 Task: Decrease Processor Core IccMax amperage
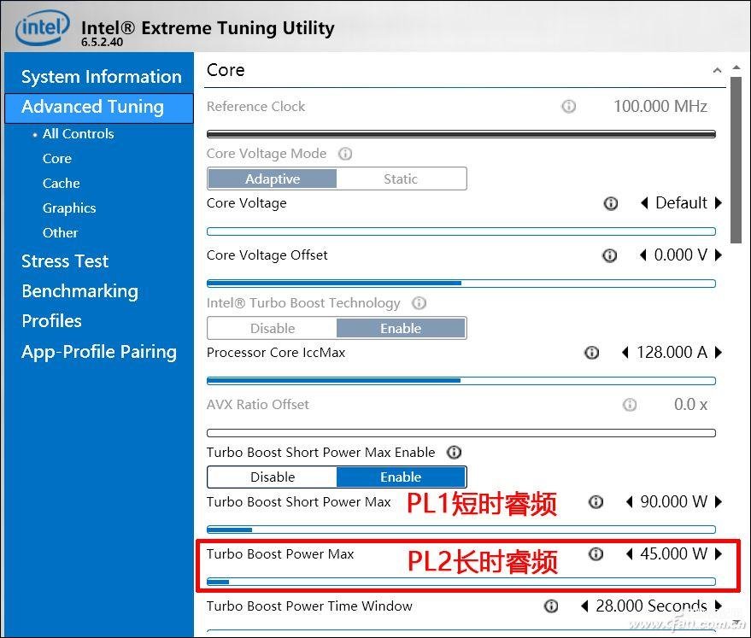[625, 353]
